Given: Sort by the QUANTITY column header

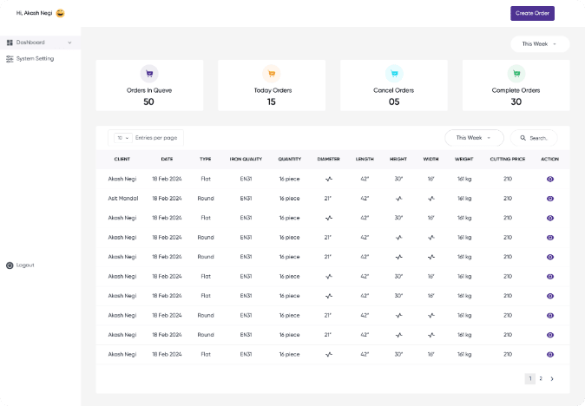Looking at the screenshot, I should (x=290, y=160).
